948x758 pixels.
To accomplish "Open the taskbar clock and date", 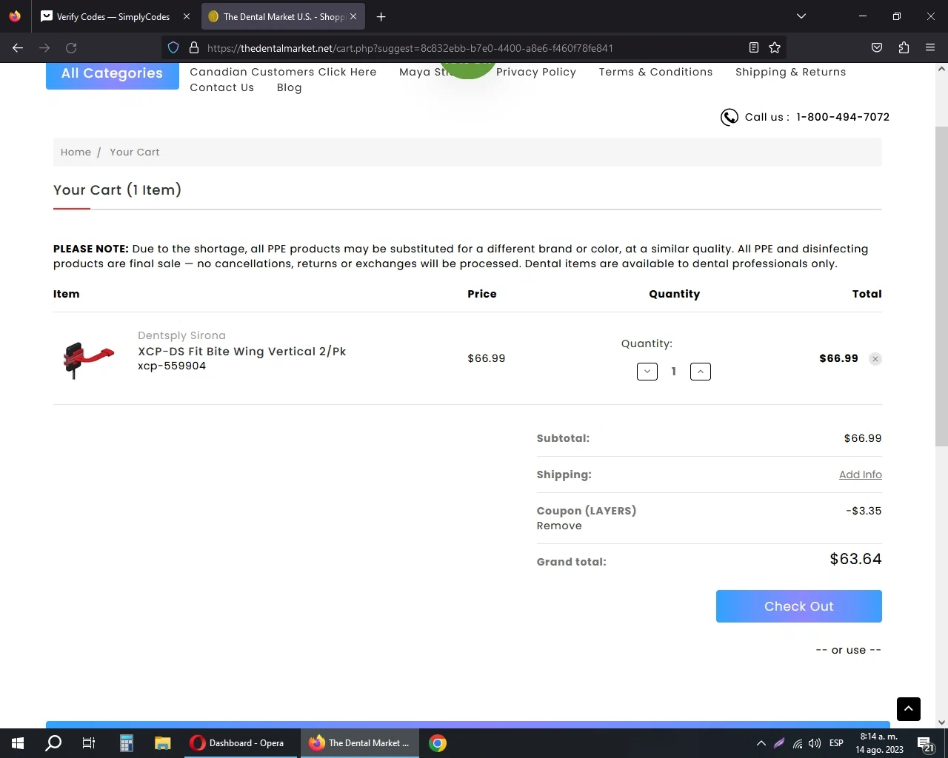I will coord(879,743).
